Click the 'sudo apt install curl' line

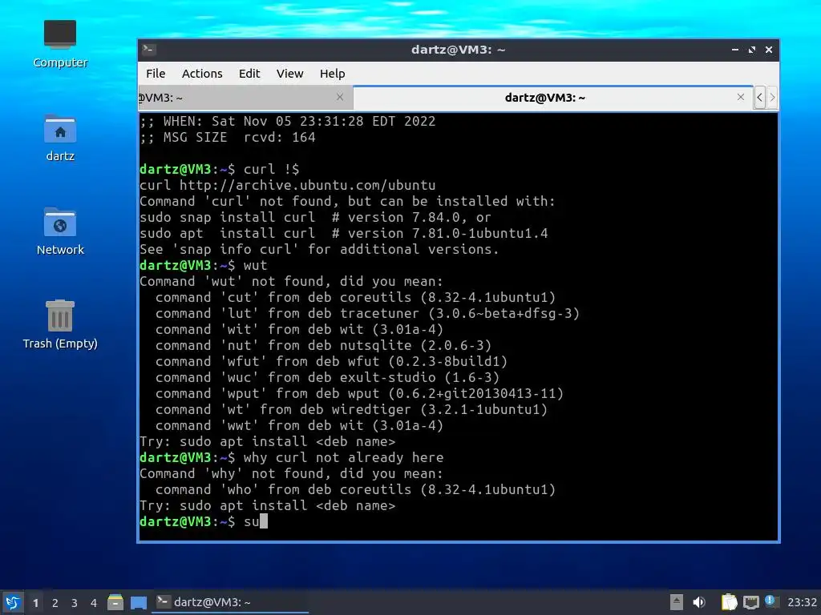[x=343, y=233]
